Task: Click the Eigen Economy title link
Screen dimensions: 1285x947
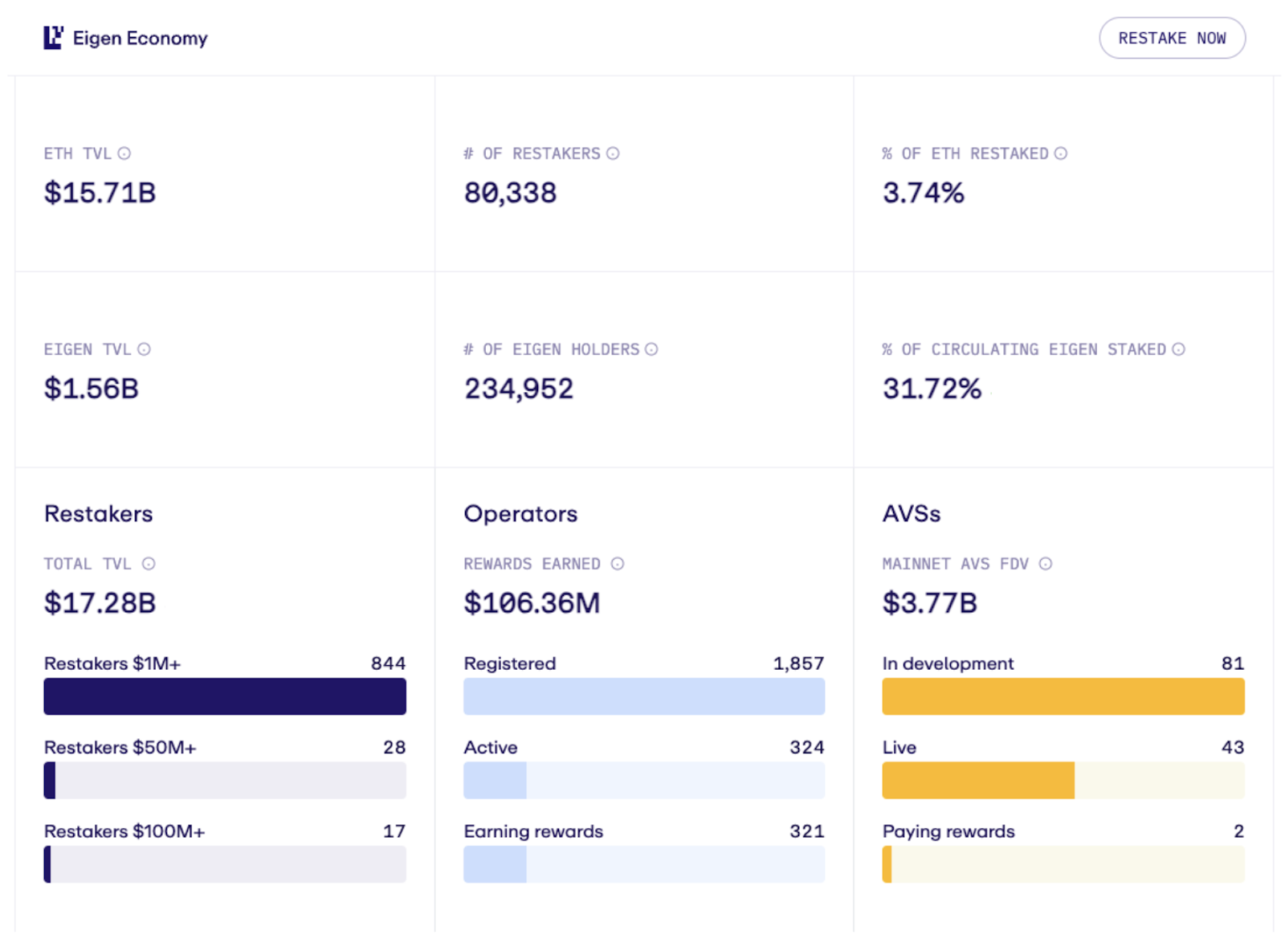Action: click(140, 38)
